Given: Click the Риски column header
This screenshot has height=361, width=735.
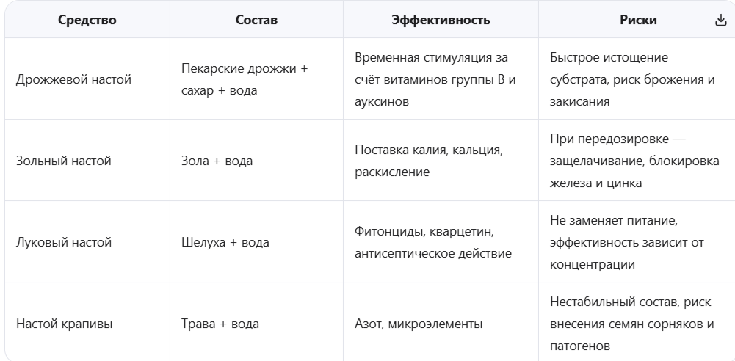Looking at the screenshot, I should coord(638,20).
